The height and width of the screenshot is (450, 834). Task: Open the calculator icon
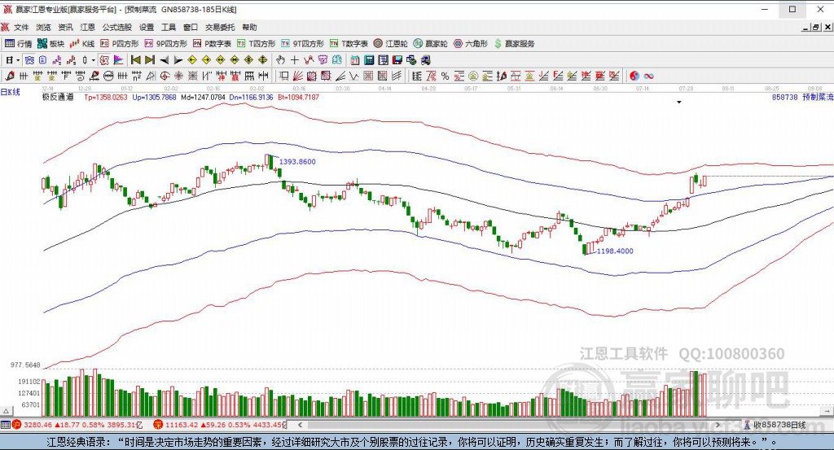click(x=369, y=60)
